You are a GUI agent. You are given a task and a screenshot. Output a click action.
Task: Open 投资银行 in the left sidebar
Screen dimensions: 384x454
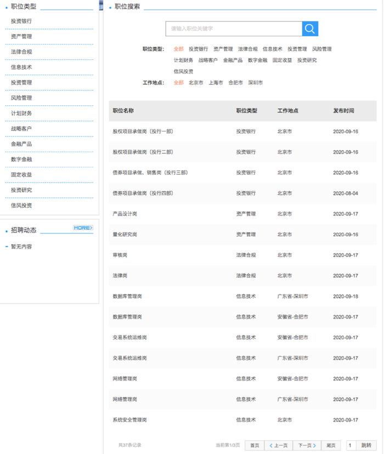pyautogui.click(x=21, y=21)
